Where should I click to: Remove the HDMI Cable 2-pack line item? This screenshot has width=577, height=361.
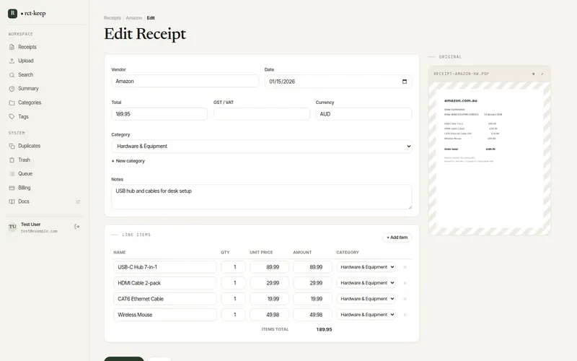(405, 283)
